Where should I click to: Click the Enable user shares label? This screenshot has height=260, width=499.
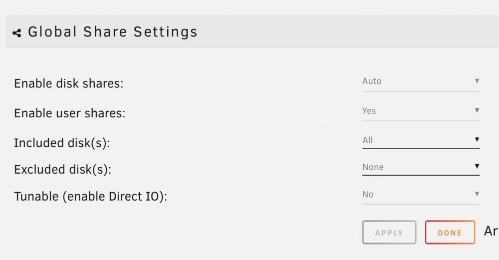(x=70, y=113)
